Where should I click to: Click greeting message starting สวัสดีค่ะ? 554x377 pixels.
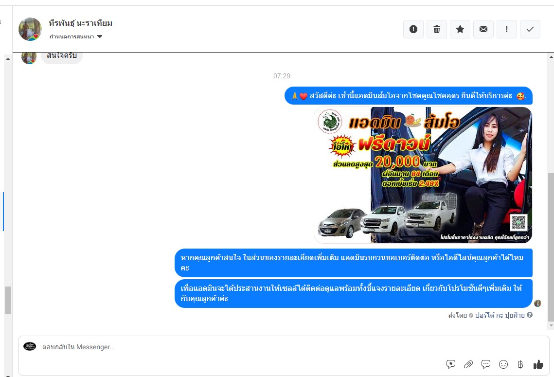coord(409,96)
